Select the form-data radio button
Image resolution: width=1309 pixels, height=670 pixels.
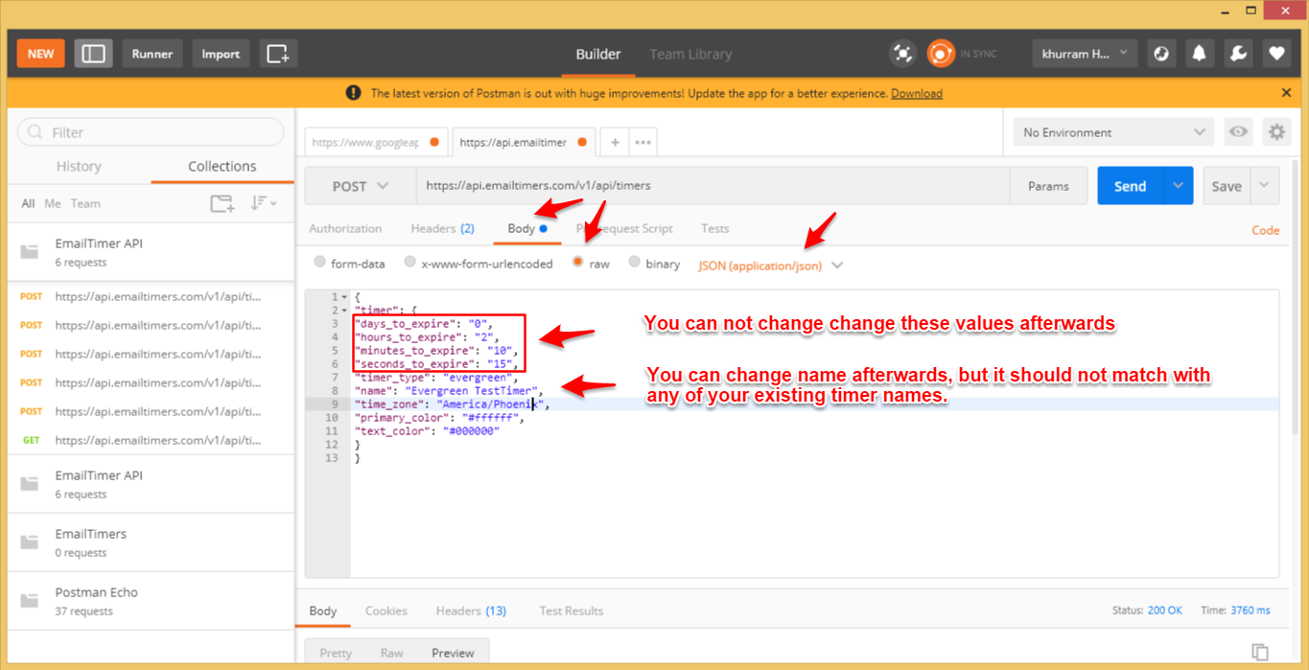pyautogui.click(x=320, y=263)
